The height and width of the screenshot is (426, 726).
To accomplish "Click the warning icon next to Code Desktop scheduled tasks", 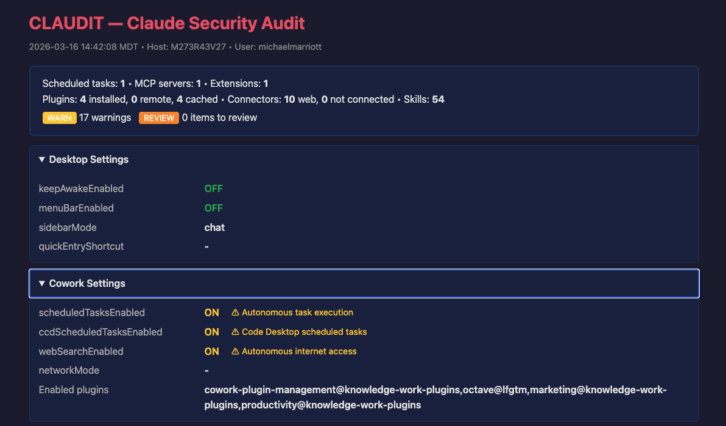I will (x=235, y=332).
